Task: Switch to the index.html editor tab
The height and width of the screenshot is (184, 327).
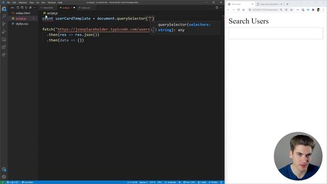Action: [x=48, y=8]
